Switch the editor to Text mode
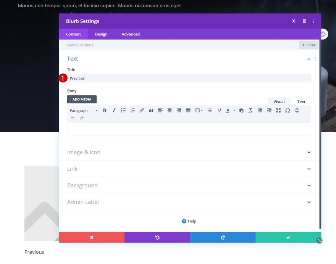 click(301, 101)
